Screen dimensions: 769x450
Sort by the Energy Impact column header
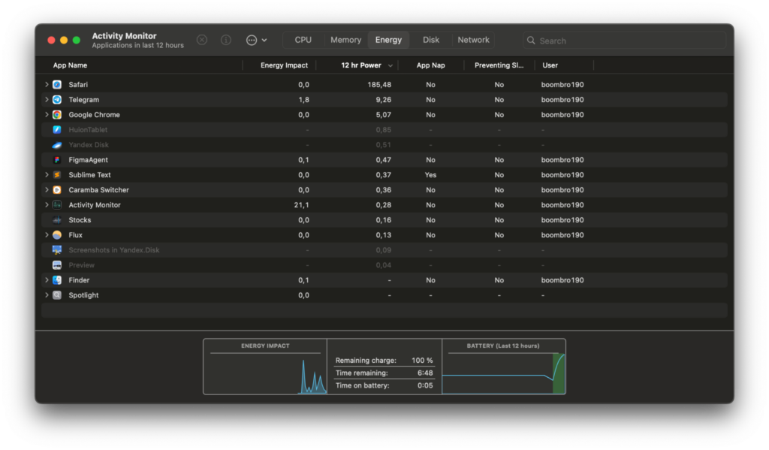(x=284, y=65)
